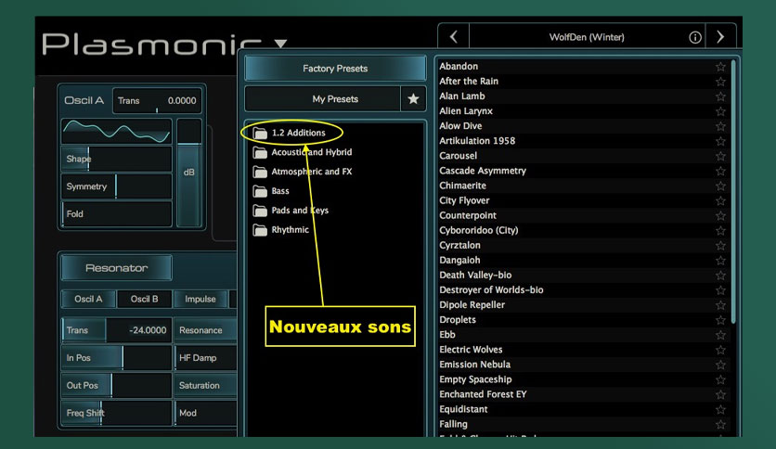Adjust the Resonator Out Pos slider

point(116,385)
